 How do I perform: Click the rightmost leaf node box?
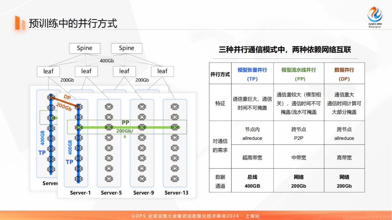tap(162, 71)
